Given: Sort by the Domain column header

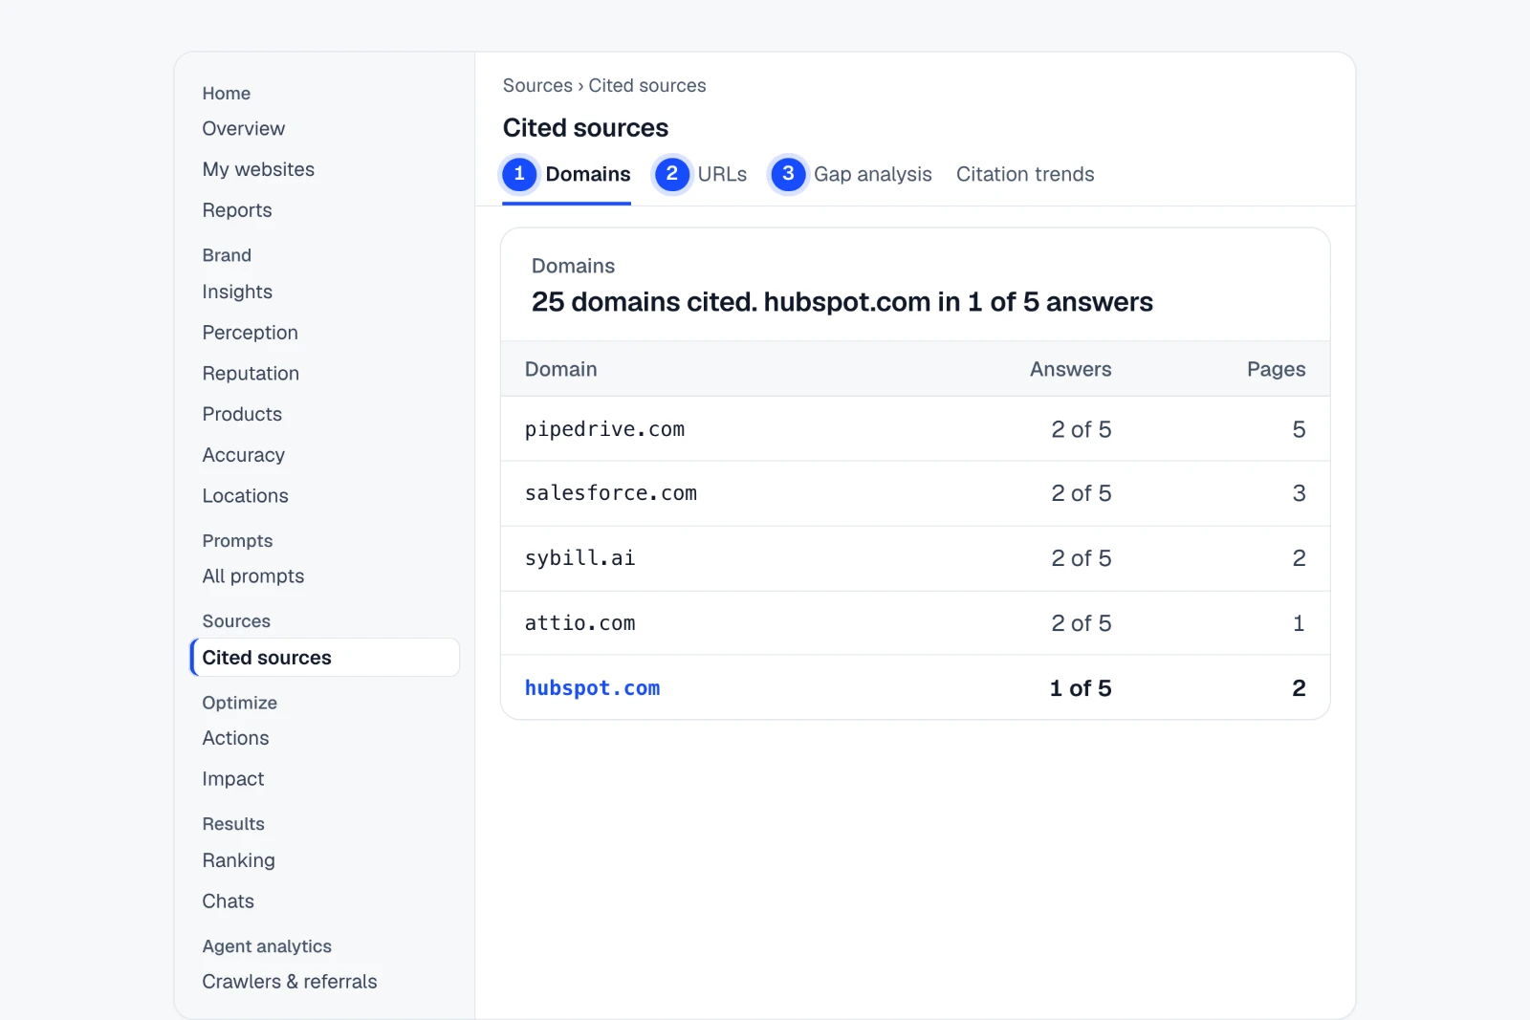Looking at the screenshot, I should click(560, 369).
